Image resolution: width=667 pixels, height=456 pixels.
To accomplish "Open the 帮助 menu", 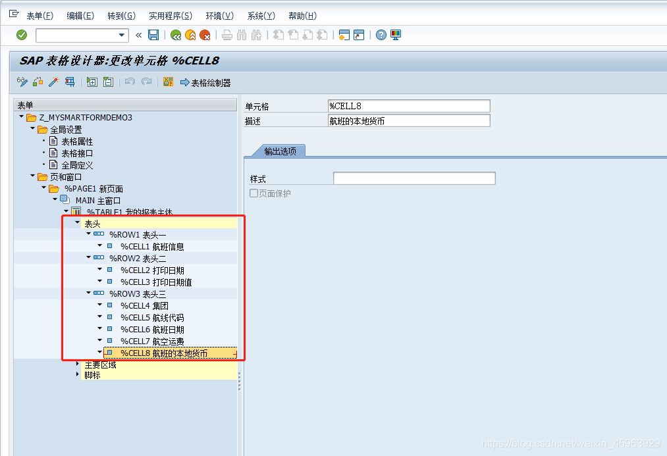I will (x=302, y=16).
